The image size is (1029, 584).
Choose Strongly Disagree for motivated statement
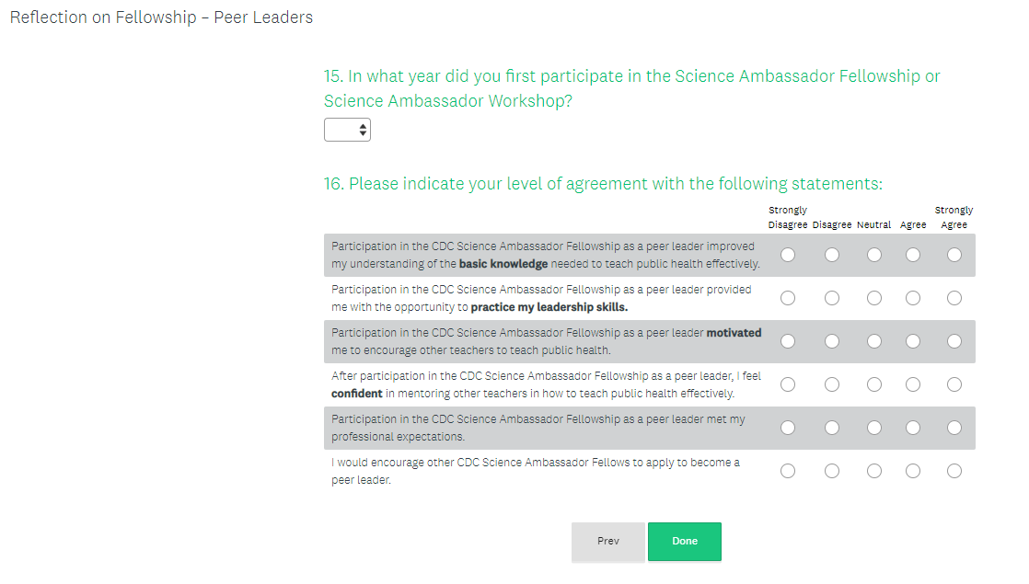[788, 341]
